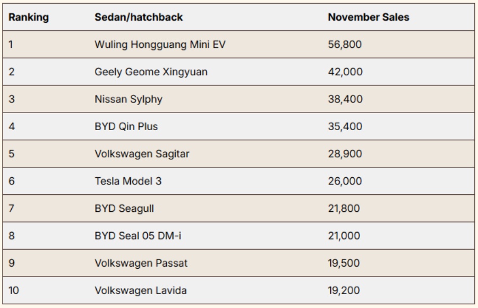Select the 42,000 sales value

pos(345,72)
